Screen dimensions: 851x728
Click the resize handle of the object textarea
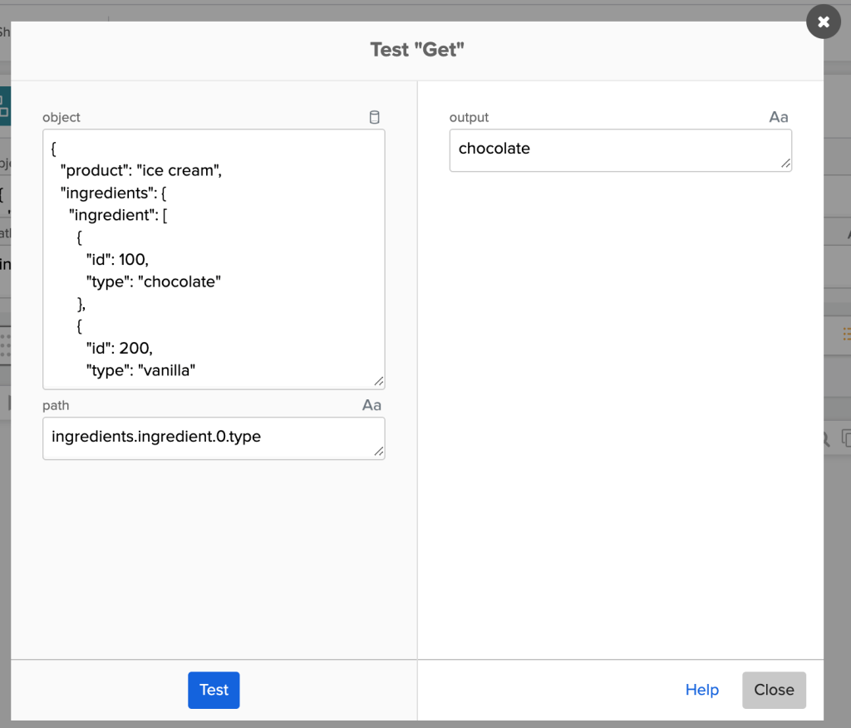(381, 381)
